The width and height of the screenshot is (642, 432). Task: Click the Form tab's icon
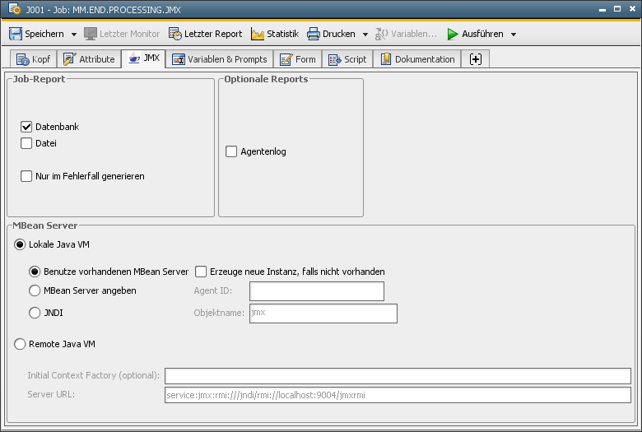tap(286, 59)
